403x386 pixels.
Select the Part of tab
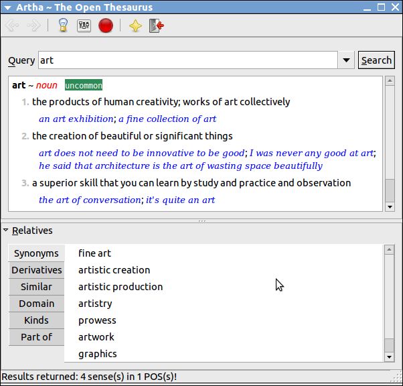coord(37,337)
